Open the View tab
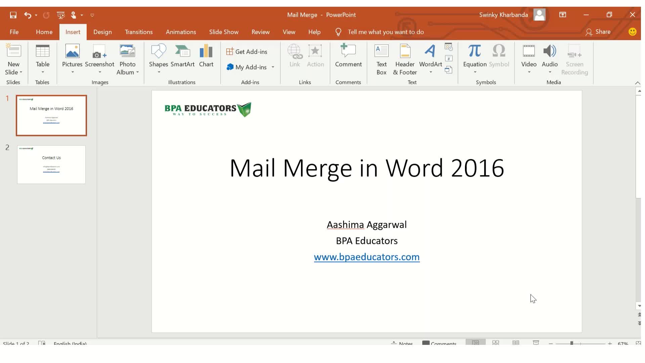 pos(289,32)
